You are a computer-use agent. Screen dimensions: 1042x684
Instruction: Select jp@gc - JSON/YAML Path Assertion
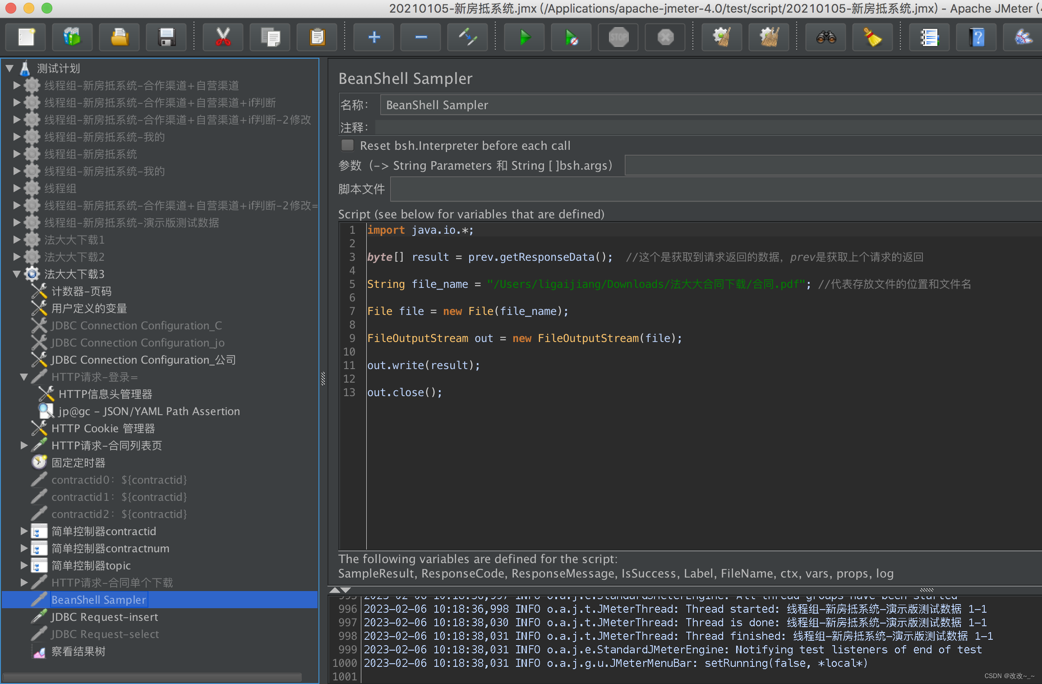(149, 411)
